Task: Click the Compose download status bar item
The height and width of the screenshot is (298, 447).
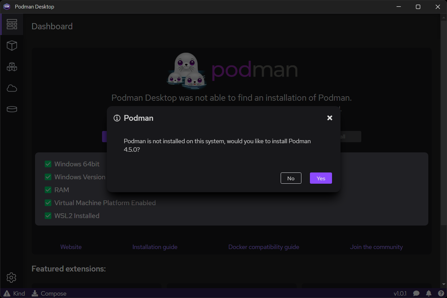Action: (49, 293)
